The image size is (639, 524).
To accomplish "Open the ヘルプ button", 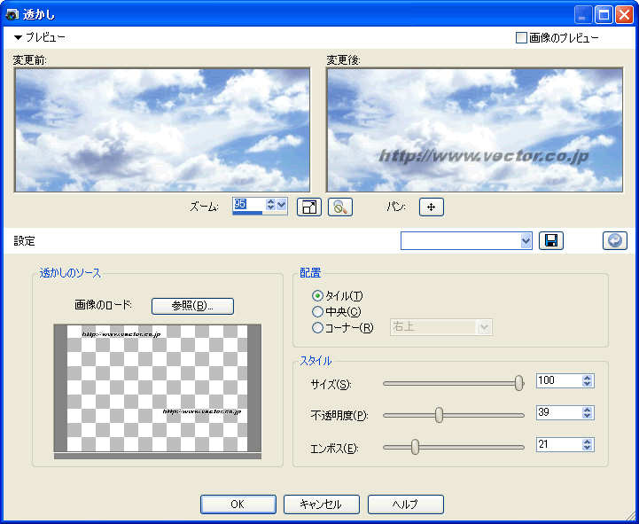I will [x=406, y=504].
